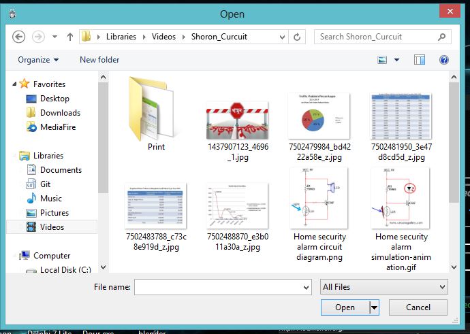Select the Videos library
The image size is (470, 334).
click(x=52, y=227)
